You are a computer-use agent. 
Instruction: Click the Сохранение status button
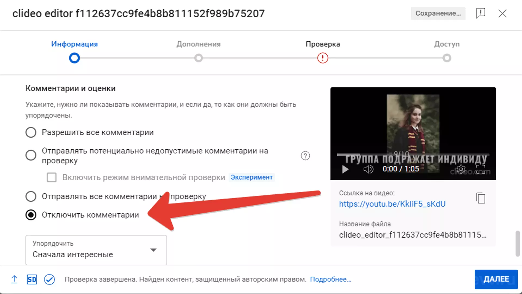pyautogui.click(x=438, y=13)
